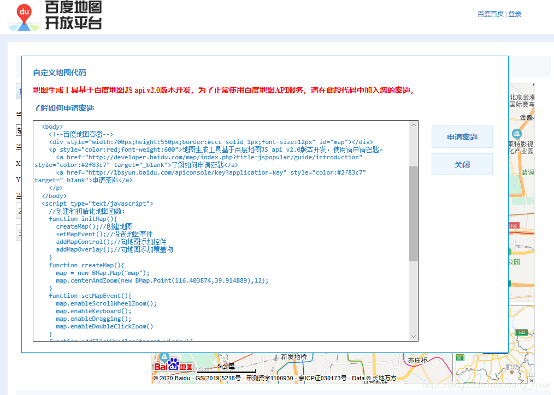This screenshot has width=554, height=395.
Task: Click the <!--百度地图容器--> comment line
Action: (81, 134)
